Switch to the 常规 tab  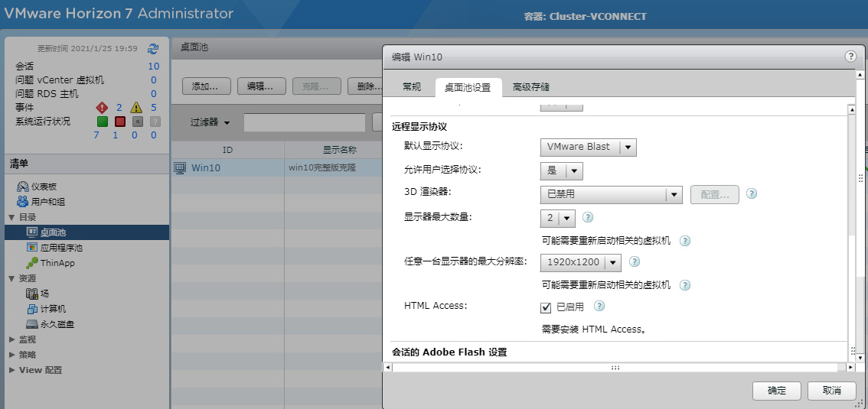(x=412, y=87)
